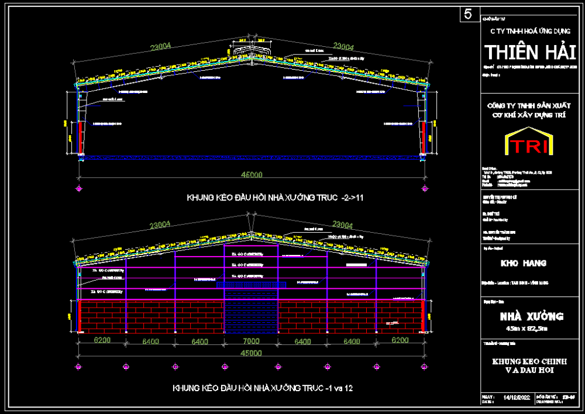Select the NHÀ XƯỞNG project title

531,316
